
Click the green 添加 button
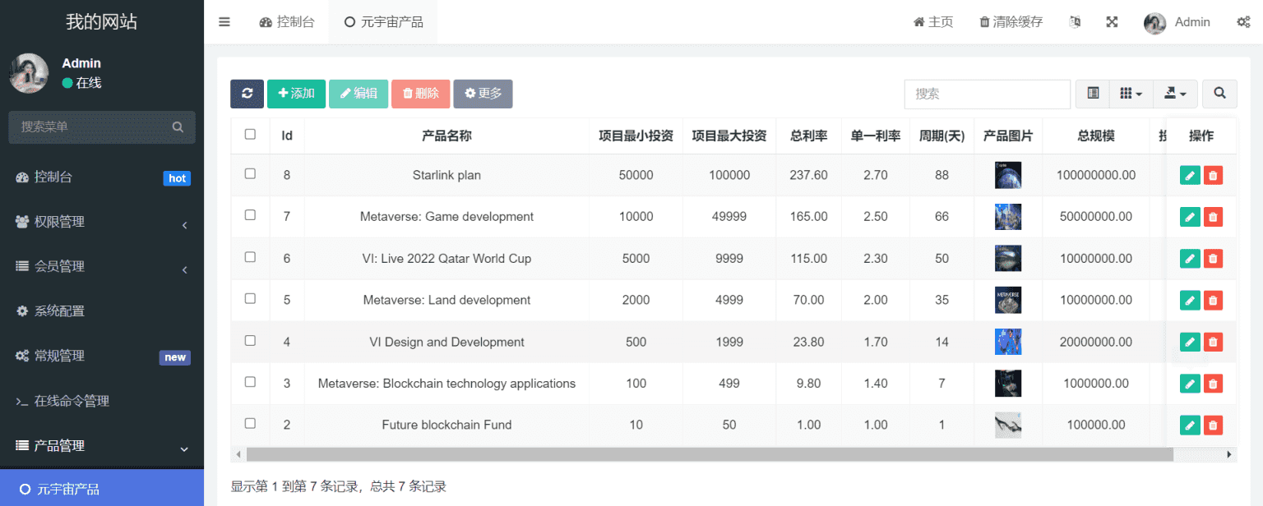(x=296, y=94)
